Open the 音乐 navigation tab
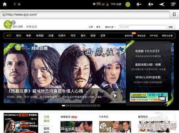 click(83, 36)
